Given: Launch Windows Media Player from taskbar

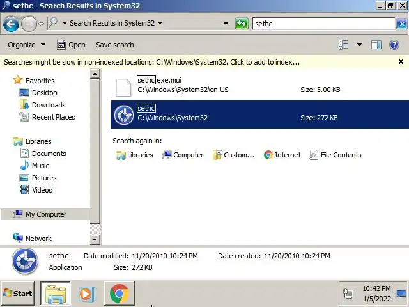Looking at the screenshot, I should tap(87, 294).
